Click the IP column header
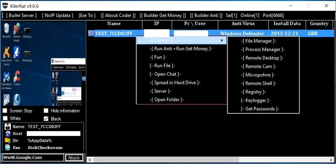 click(157, 24)
